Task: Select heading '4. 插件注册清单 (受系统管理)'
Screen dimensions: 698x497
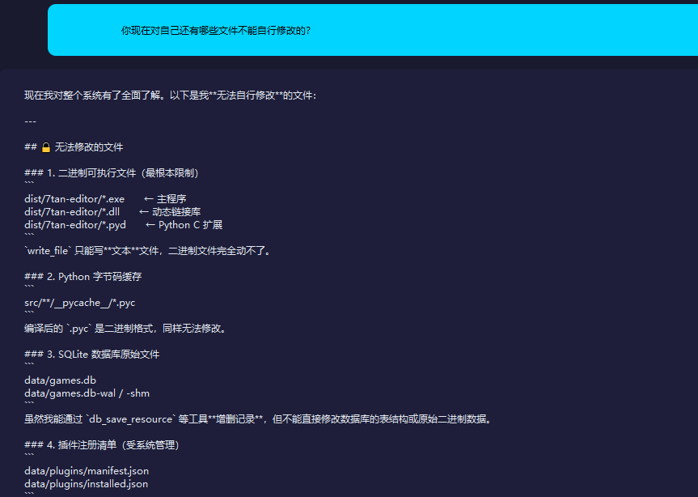Action: [102, 445]
